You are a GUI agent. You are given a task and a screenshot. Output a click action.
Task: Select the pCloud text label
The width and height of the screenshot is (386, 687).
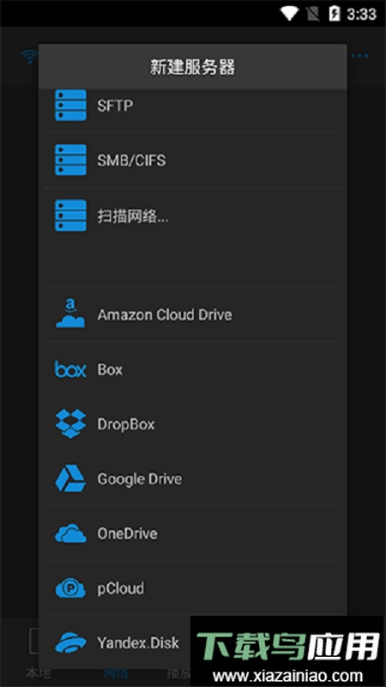tap(120, 588)
